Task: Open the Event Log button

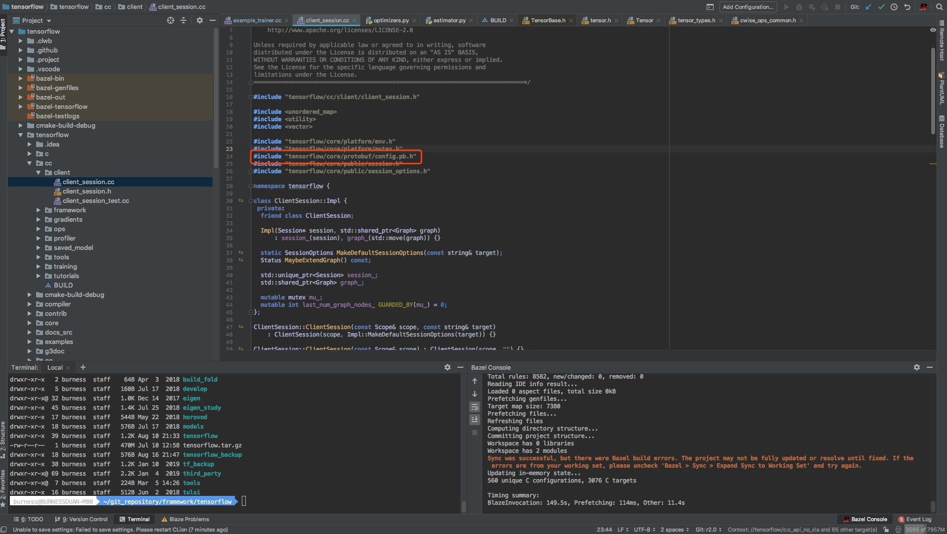Action: coord(915,519)
